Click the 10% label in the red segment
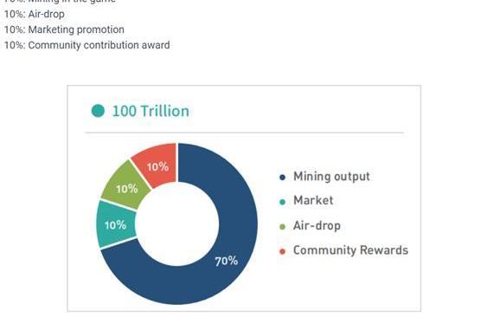 (157, 167)
